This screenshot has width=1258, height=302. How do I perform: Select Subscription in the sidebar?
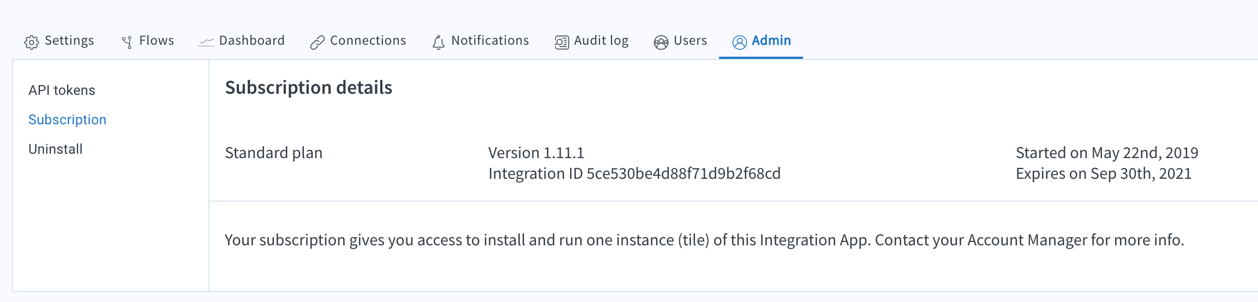pos(67,119)
